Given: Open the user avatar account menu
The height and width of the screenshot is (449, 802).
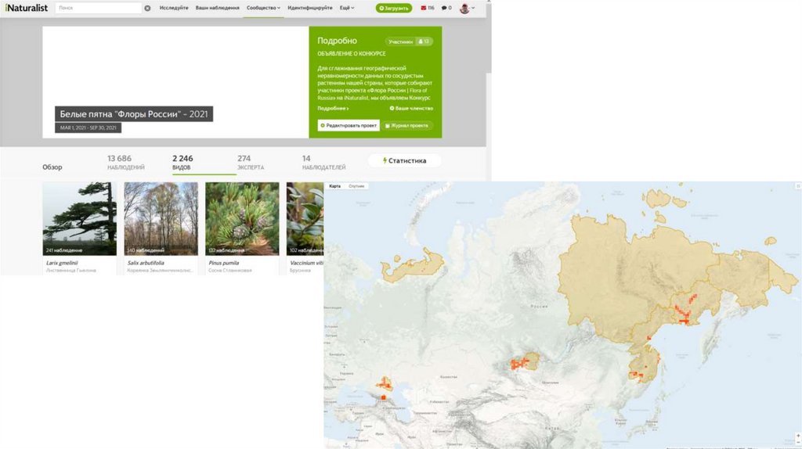Looking at the screenshot, I should [466, 8].
